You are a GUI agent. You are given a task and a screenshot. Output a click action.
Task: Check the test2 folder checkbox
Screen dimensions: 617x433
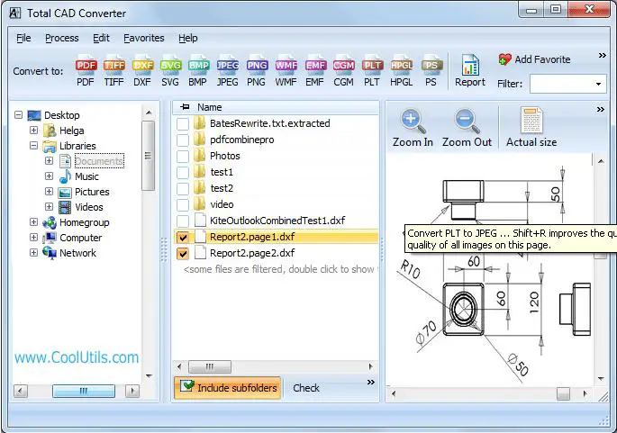(183, 188)
